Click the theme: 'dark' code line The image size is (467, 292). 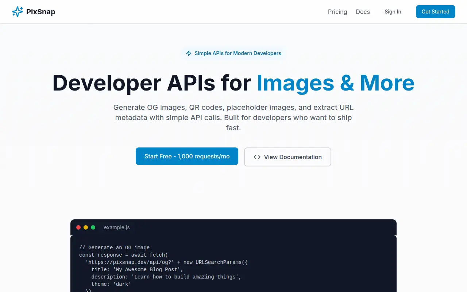(x=111, y=284)
